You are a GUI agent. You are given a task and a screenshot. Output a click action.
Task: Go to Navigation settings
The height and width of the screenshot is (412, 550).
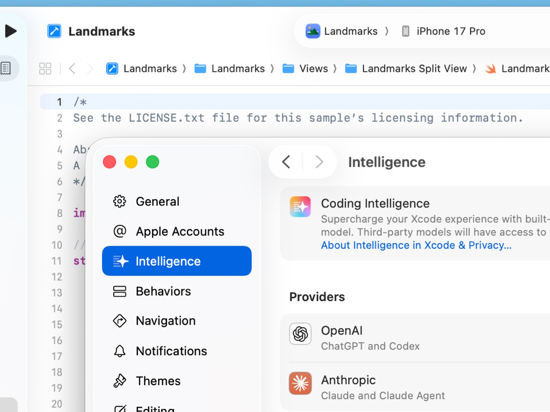tap(165, 321)
